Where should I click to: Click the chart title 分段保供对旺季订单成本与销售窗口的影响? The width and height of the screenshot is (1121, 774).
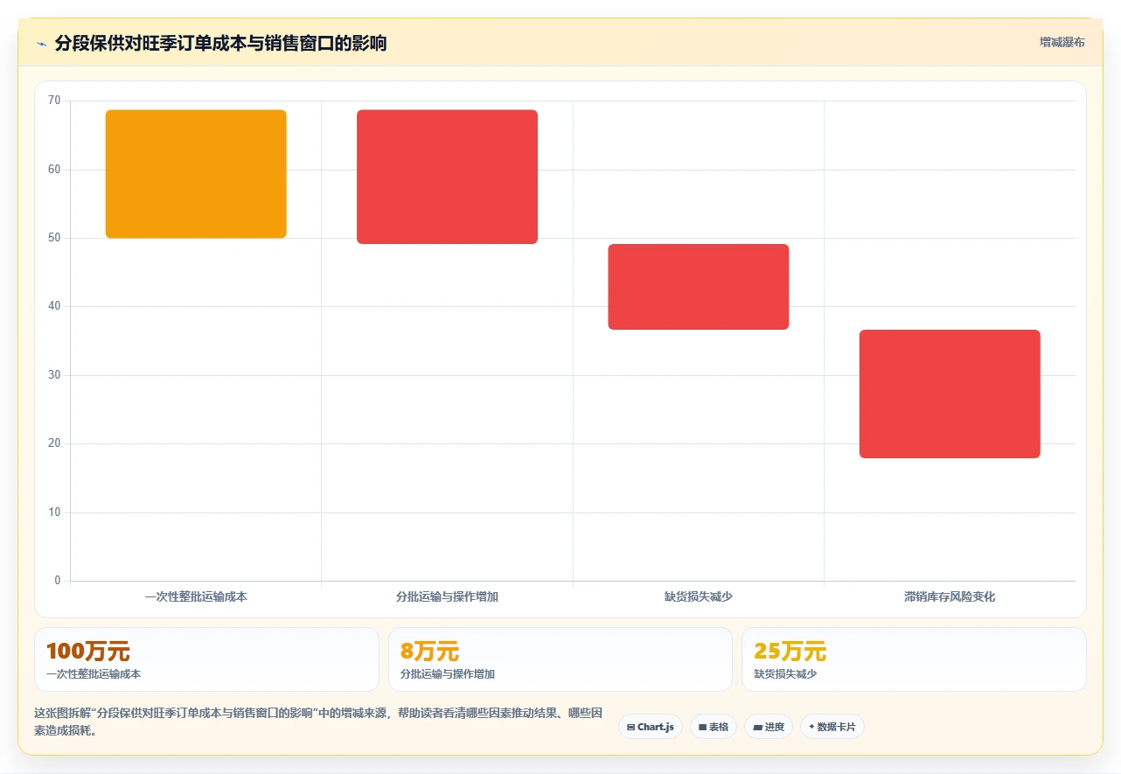(220, 43)
